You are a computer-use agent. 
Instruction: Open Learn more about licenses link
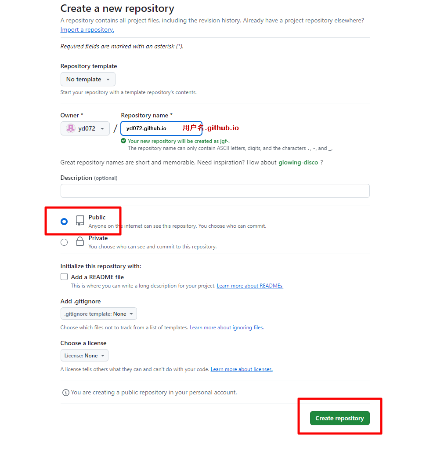coord(242,369)
